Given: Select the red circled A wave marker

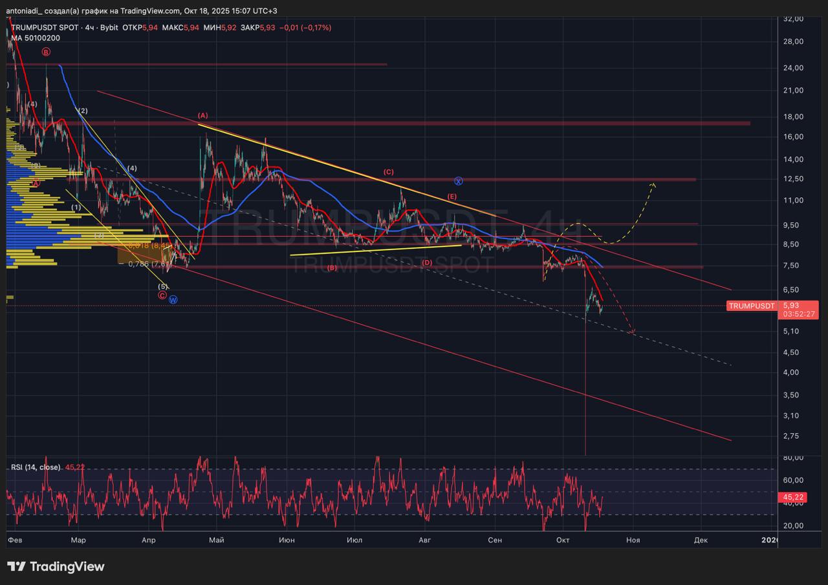Looking at the screenshot, I should (x=36, y=183).
